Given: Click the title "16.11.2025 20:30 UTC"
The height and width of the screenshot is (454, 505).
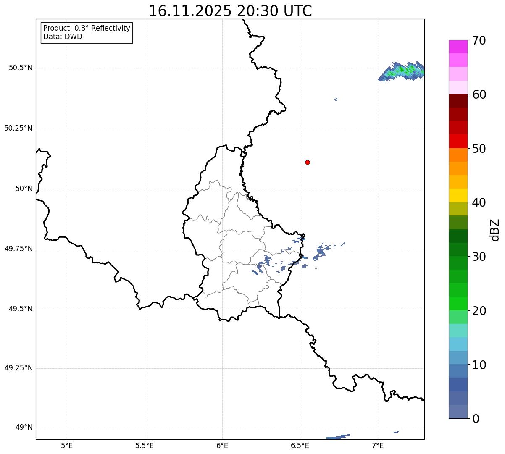Looking at the screenshot, I should (230, 11).
